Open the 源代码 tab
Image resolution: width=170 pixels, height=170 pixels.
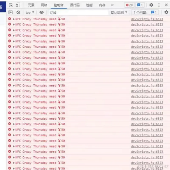(x=75, y=5)
